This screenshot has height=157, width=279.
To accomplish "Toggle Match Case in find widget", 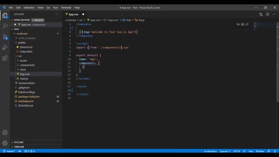I will [x=238, y=24].
